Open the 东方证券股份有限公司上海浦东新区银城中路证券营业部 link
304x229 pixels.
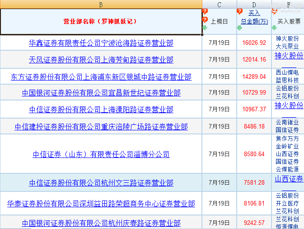[101, 77]
